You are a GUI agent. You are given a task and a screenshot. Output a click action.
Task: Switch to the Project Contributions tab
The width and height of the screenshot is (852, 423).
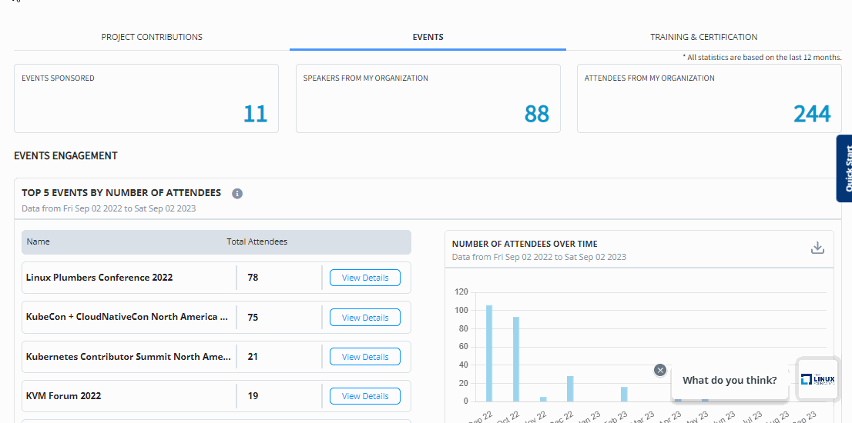point(152,37)
